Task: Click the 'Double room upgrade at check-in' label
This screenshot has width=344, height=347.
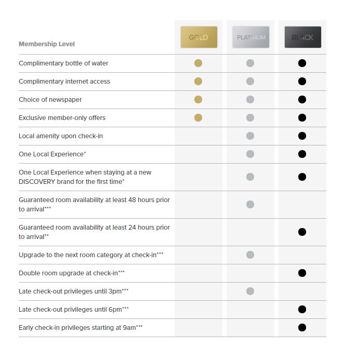Action: pos(68,273)
